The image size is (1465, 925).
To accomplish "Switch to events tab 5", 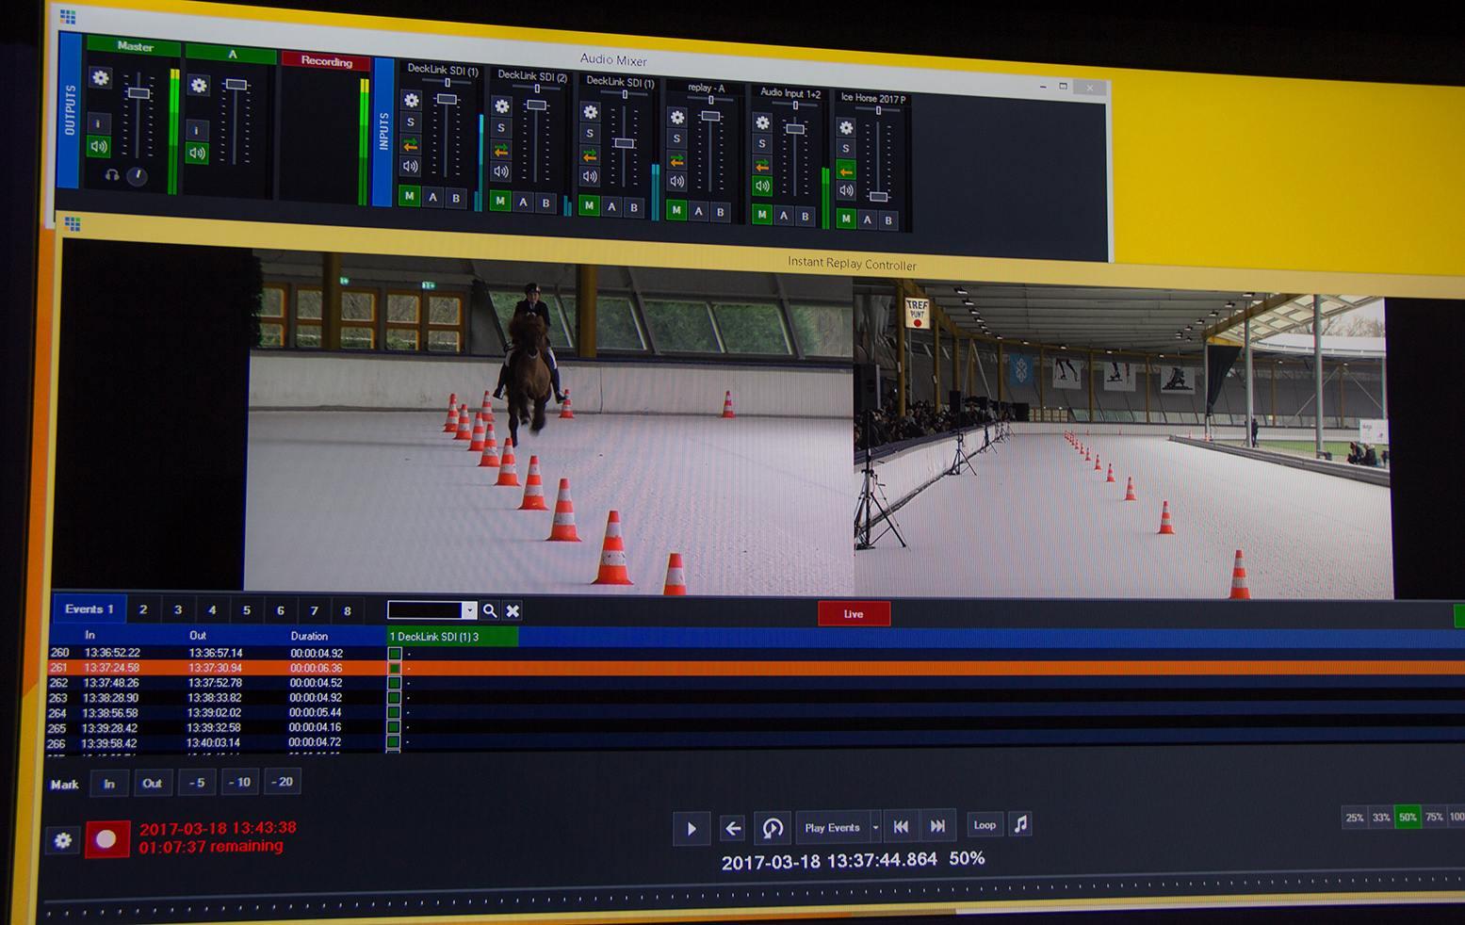I will (246, 610).
